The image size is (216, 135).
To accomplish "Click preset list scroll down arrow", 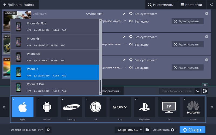I will tap(100, 93).
